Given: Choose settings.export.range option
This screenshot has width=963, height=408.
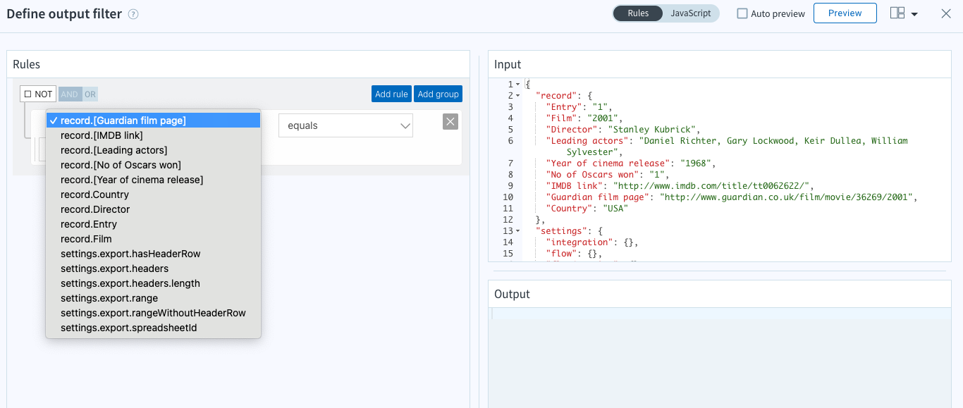Looking at the screenshot, I should click(x=154, y=298).
